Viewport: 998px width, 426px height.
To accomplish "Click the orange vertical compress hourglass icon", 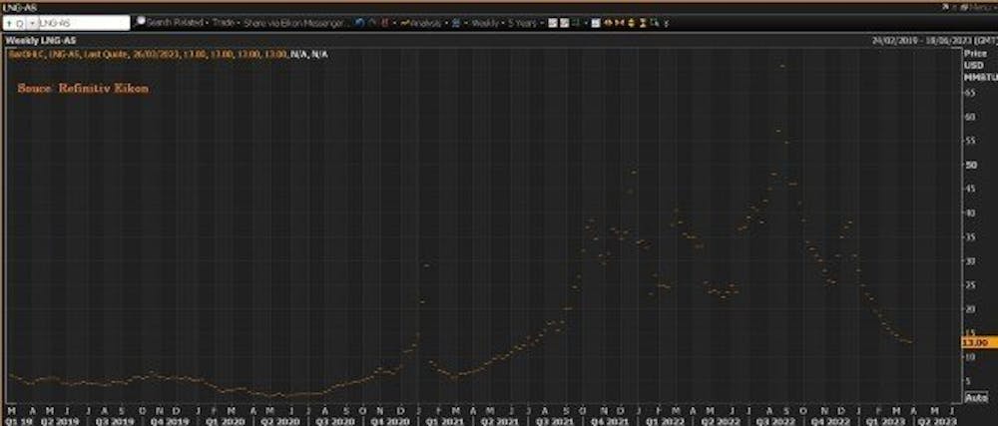I will pos(642,22).
